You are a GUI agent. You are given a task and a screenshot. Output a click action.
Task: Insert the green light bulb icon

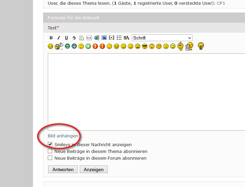pyautogui.click(x=88, y=46)
